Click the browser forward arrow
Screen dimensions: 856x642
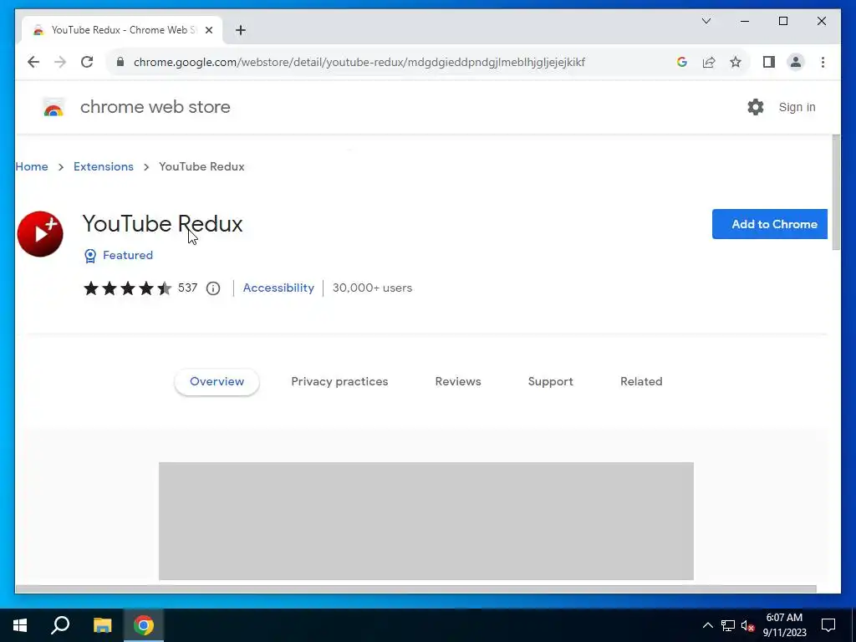click(60, 62)
